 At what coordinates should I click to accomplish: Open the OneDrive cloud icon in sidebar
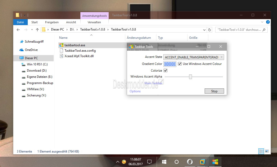[x=22, y=50]
